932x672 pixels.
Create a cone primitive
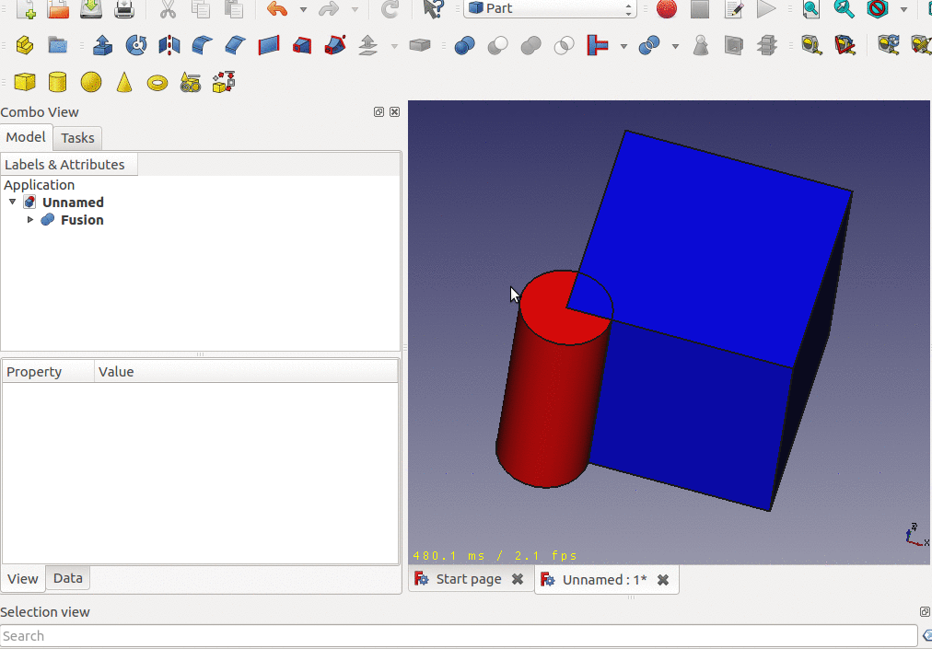[124, 82]
